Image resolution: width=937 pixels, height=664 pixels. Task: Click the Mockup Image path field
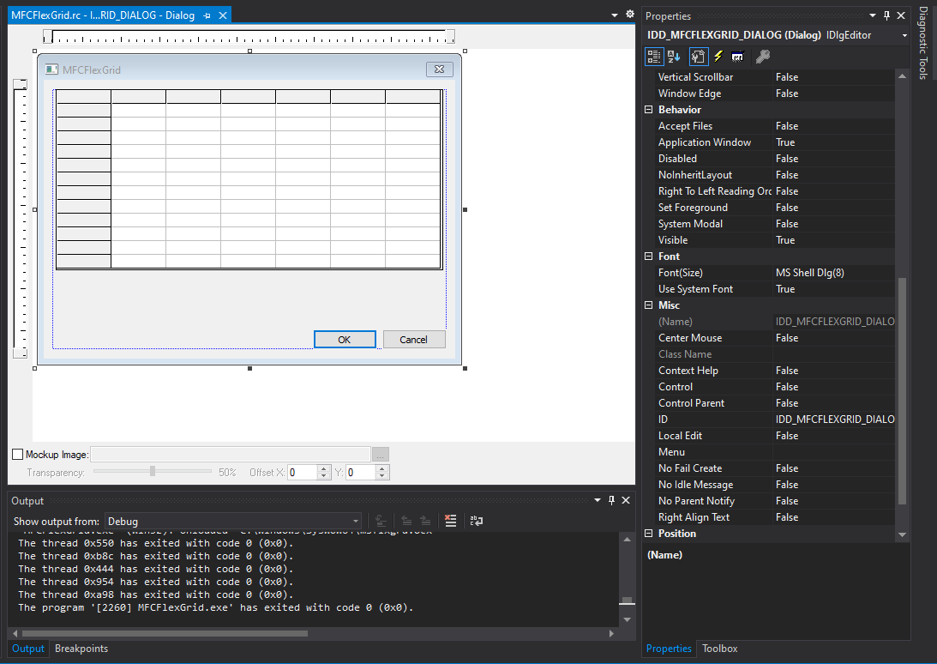(230, 455)
